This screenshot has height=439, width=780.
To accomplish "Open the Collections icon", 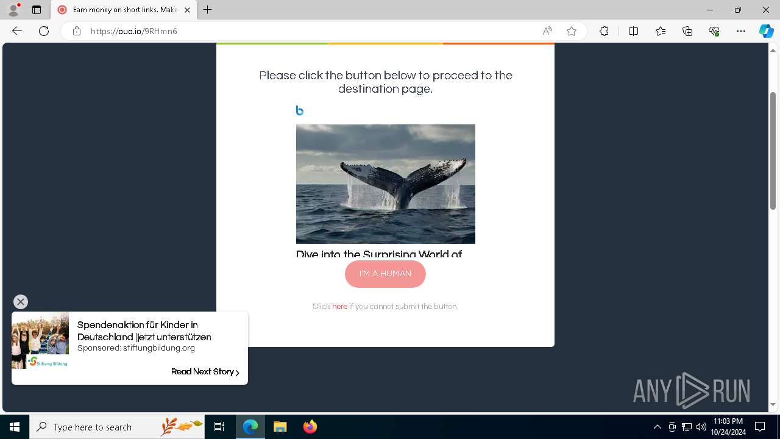I will pyautogui.click(x=687, y=31).
